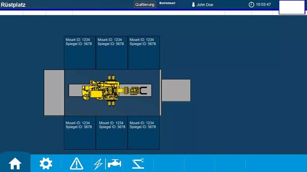Image resolution: width=307 pixels, height=172 pixels.
Task: Select the top-left Mount ID 1234 slot
Action: coord(80,52)
